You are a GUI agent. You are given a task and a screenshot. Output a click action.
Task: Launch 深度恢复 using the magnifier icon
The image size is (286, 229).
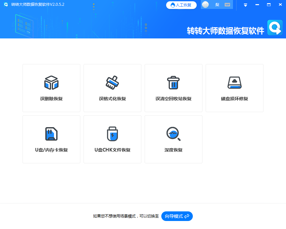173,134
